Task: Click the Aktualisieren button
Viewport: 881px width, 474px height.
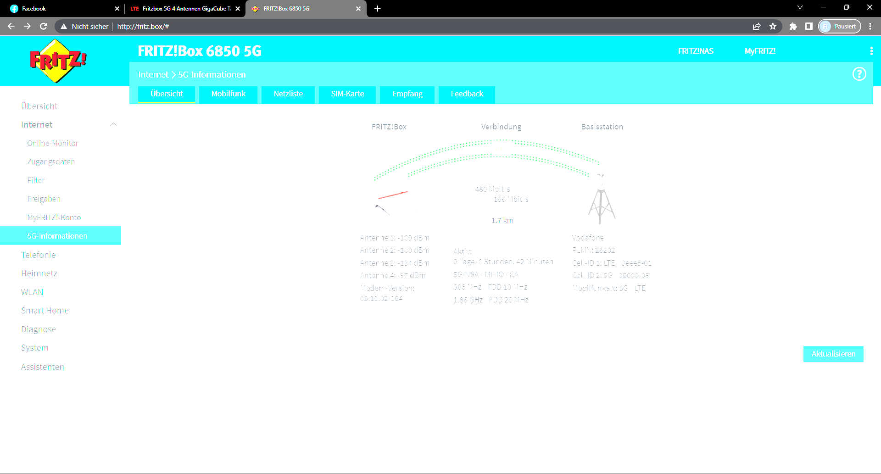Action: [x=833, y=354]
